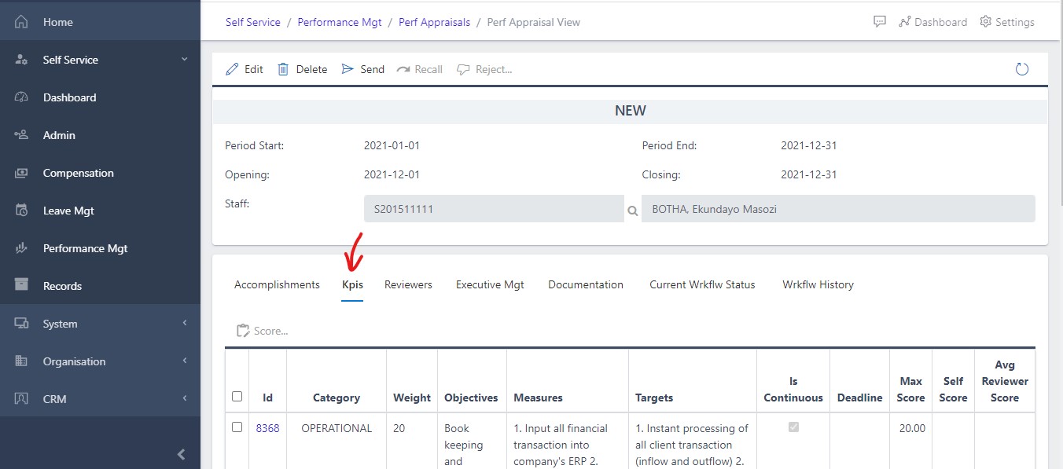Select all KPIs via header checkbox
The width and height of the screenshot is (1063, 469).
[237, 397]
